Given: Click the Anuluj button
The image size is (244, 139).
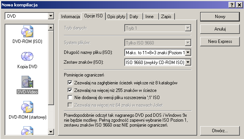Looking at the screenshot, I should point(220,29).
